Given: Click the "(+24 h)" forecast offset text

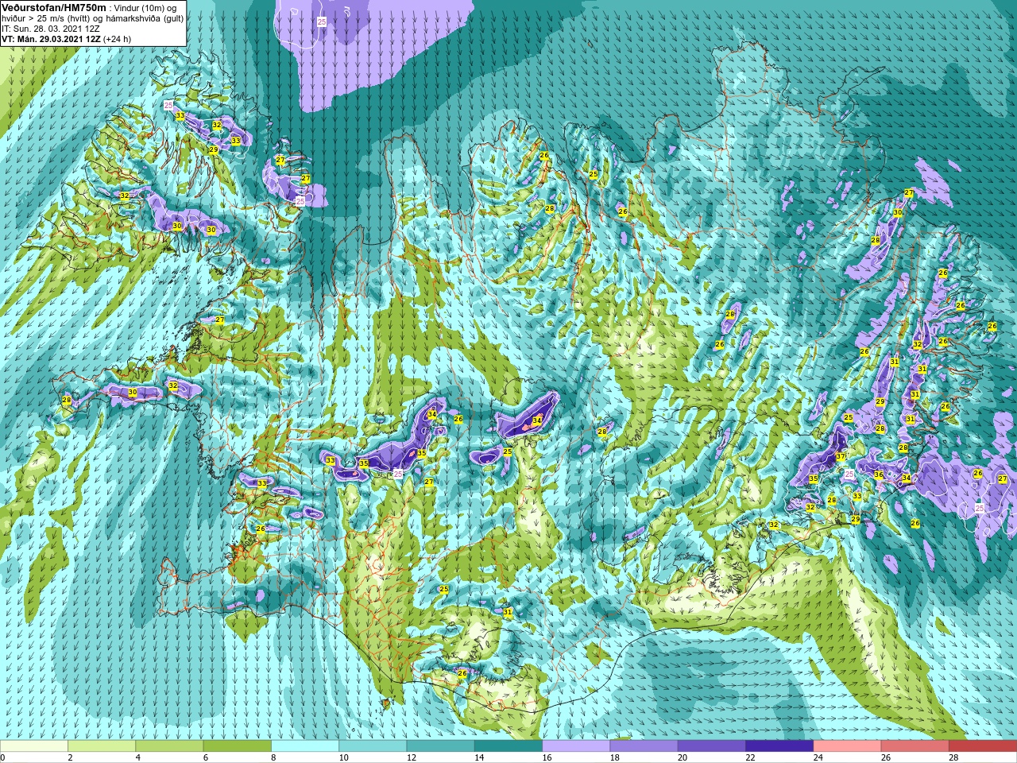Looking at the screenshot, I should (118, 39).
